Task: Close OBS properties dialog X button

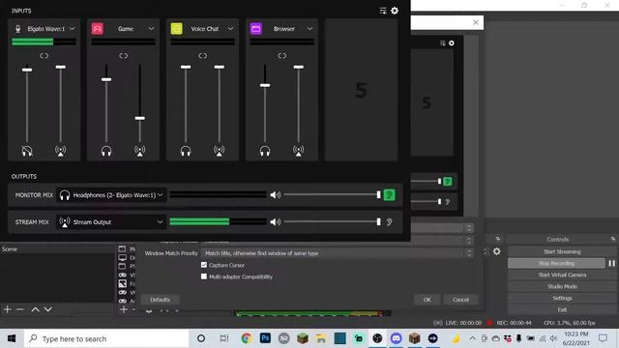Action: 475,22
